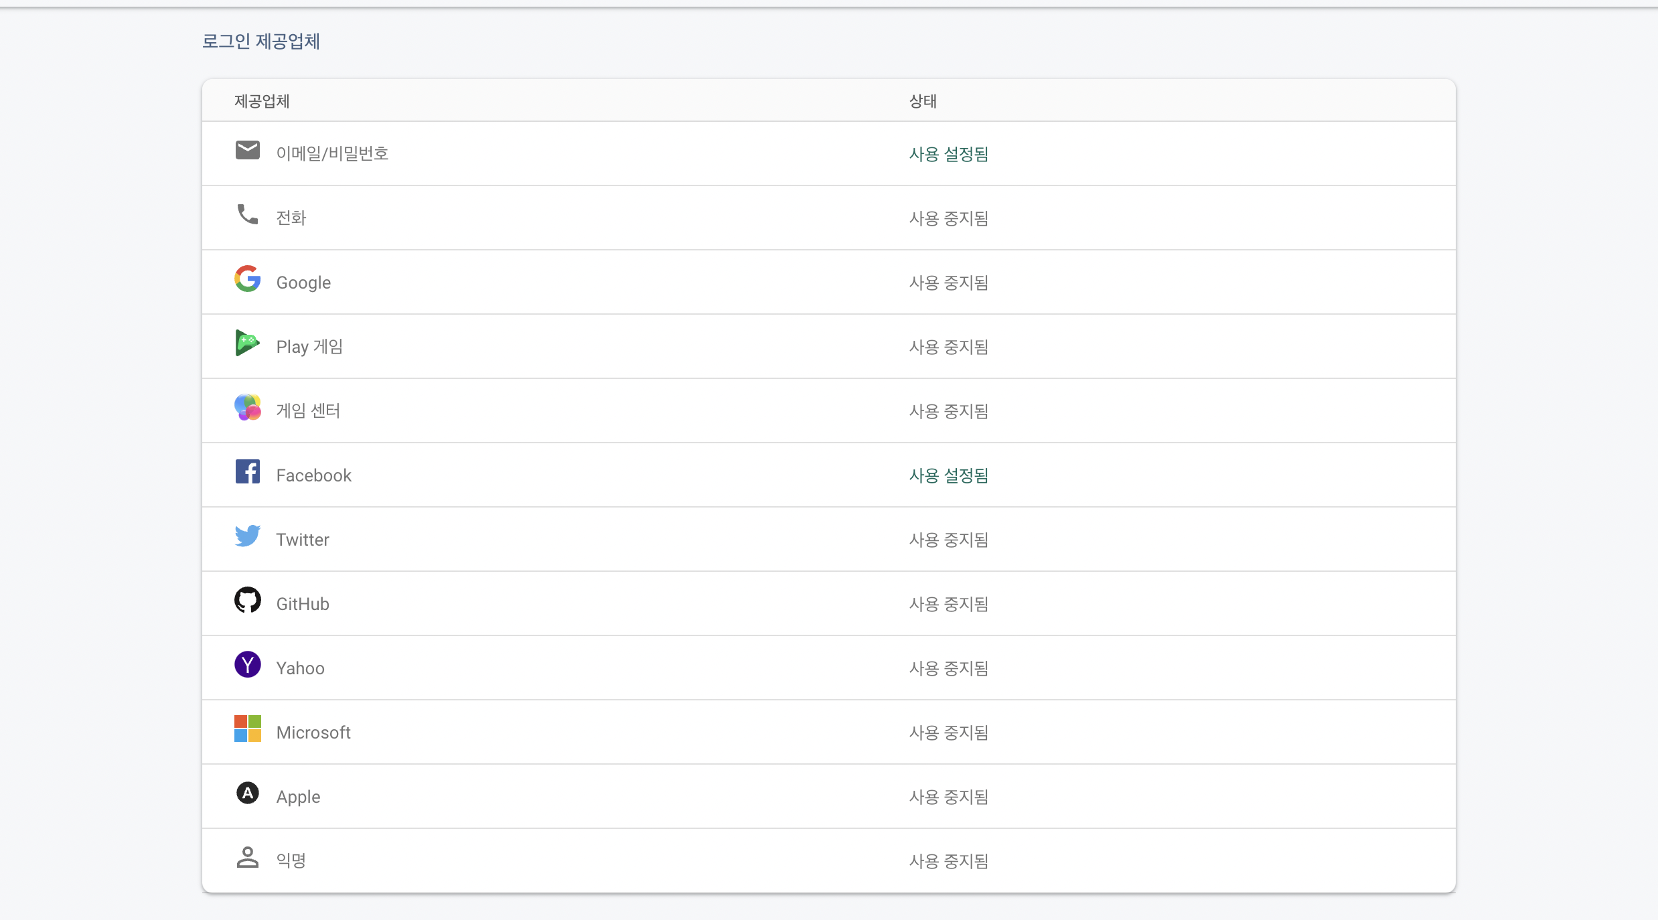The image size is (1658, 920).
Task: Click the email envelope icon
Action: (247, 151)
